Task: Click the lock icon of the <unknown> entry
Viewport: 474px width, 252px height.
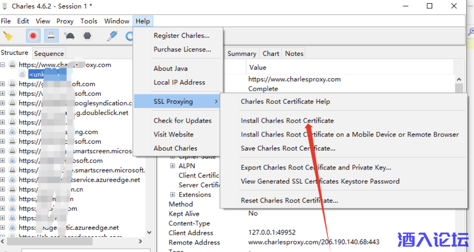Action: point(22,74)
